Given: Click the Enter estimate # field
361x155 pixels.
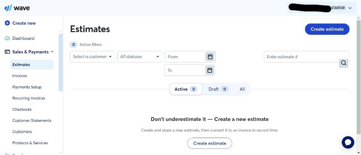Looking at the screenshot, I should pos(301,57).
